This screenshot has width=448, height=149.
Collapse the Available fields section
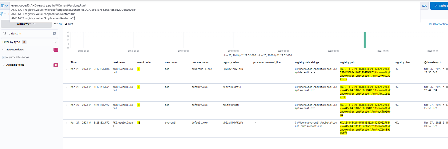[x=3, y=65]
